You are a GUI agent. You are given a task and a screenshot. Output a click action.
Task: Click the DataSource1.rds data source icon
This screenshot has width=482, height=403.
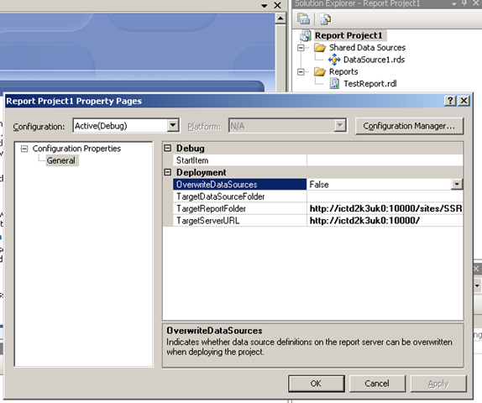(x=334, y=60)
